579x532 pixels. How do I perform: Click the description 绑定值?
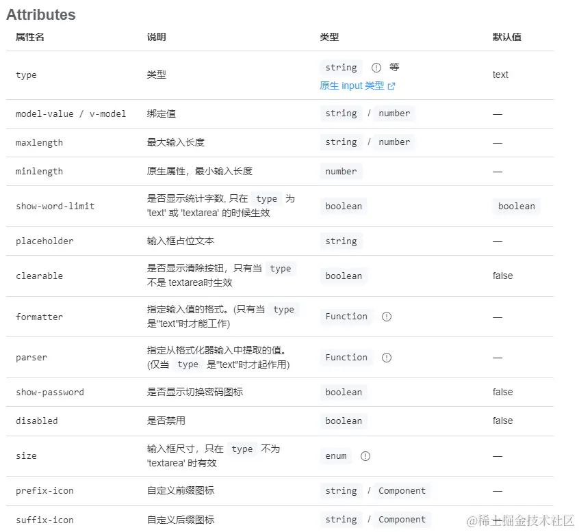(x=161, y=114)
